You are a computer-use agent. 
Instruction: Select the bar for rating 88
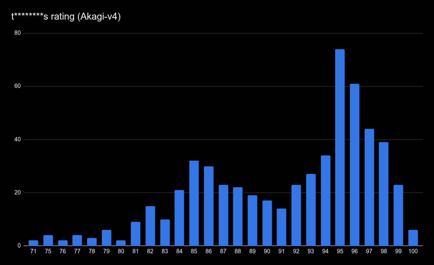(x=238, y=217)
